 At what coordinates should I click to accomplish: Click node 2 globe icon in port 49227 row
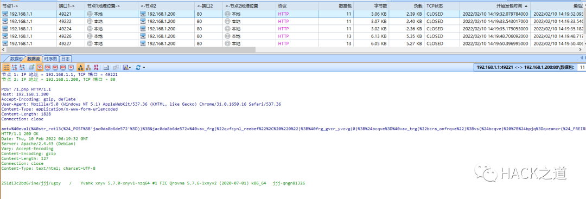pos(227,44)
